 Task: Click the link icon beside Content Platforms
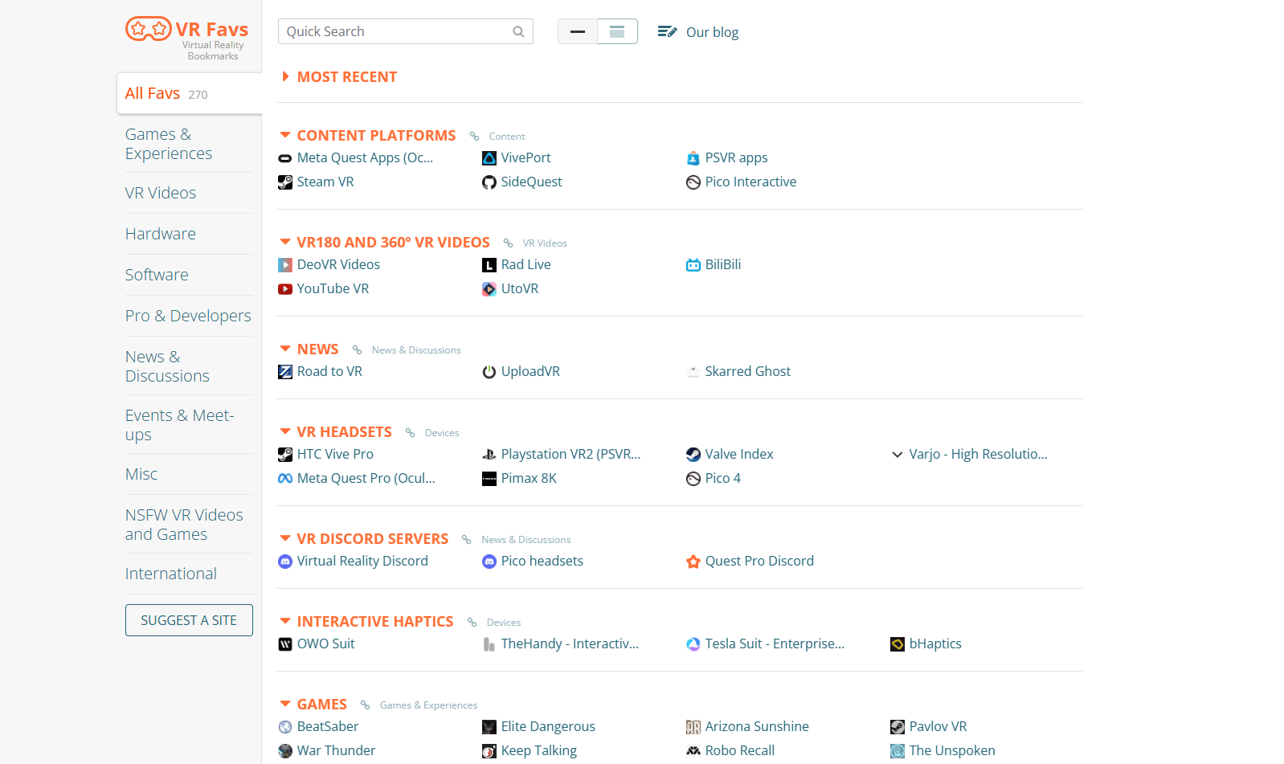pos(475,137)
